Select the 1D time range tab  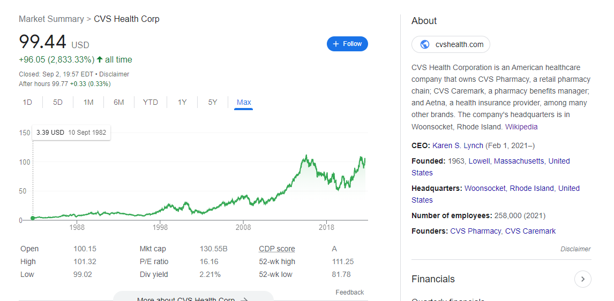click(27, 102)
